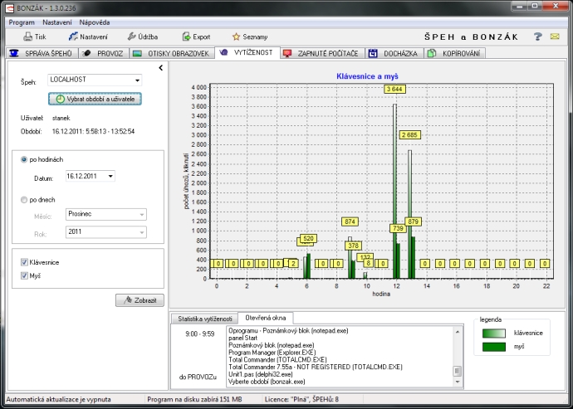Toggle the Myš checkbox
The image size is (573, 409).
(24, 275)
